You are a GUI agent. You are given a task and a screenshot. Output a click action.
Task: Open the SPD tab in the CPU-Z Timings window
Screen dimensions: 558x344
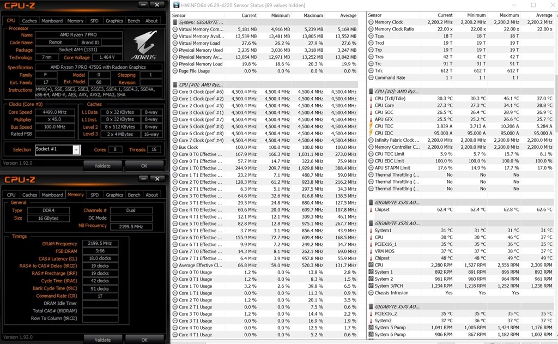click(95, 195)
